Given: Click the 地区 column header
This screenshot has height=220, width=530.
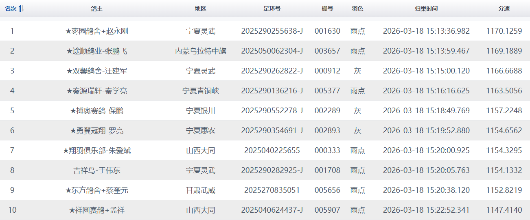Looking at the screenshot, I should click(x=200, y=9).
